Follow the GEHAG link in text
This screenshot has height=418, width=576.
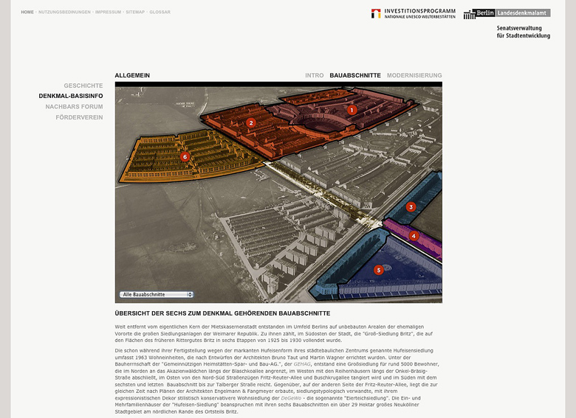(302, 364)
